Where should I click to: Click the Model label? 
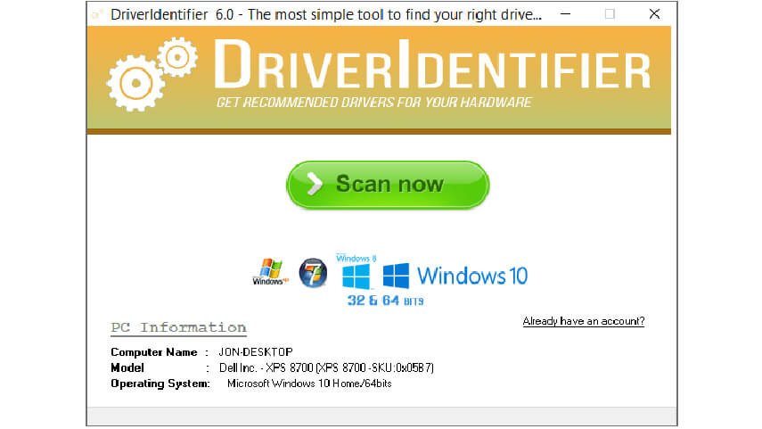tap(127, 367)
